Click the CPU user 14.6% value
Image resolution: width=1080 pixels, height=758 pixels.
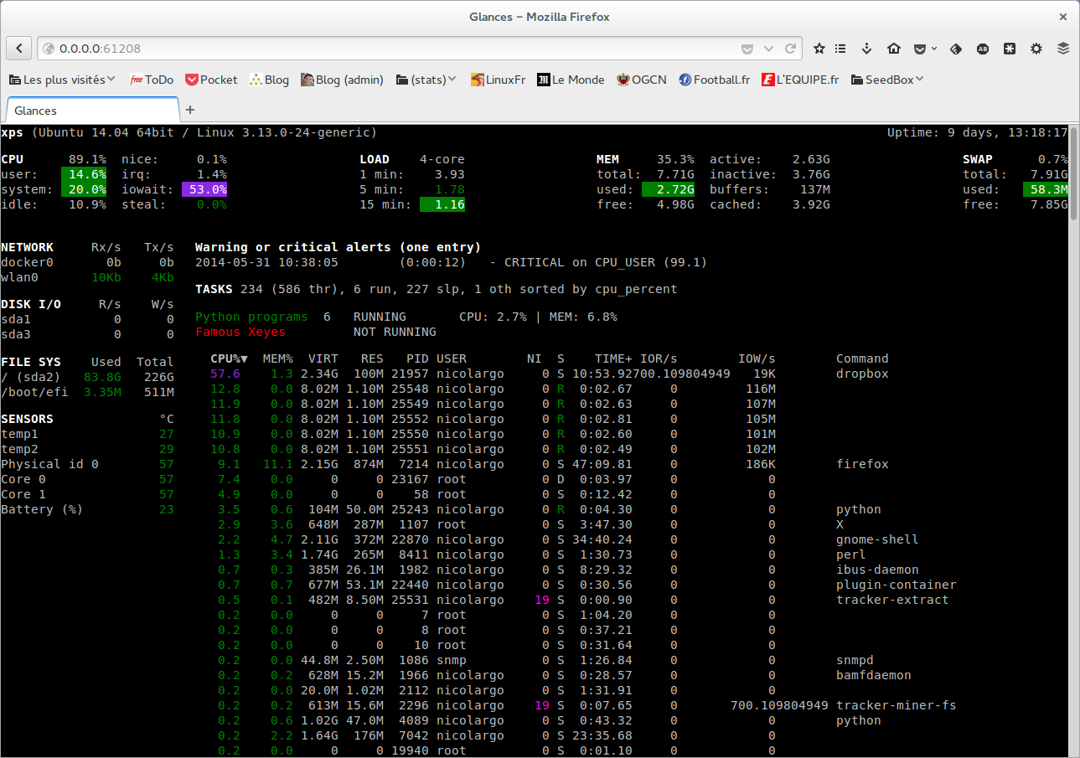tap(84, 174)
